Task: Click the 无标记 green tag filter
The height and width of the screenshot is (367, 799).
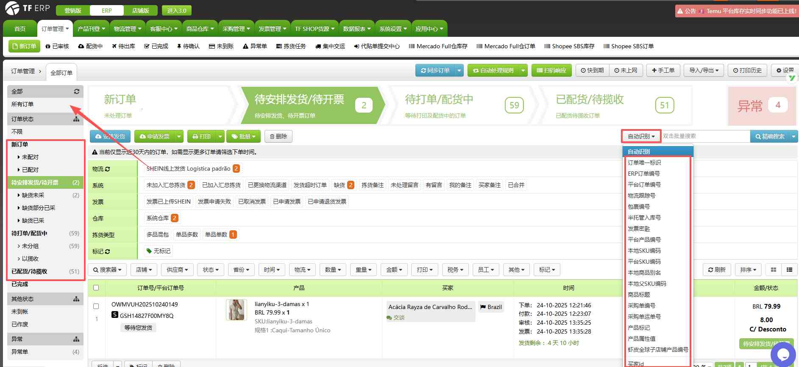Action: coord(159,251)
